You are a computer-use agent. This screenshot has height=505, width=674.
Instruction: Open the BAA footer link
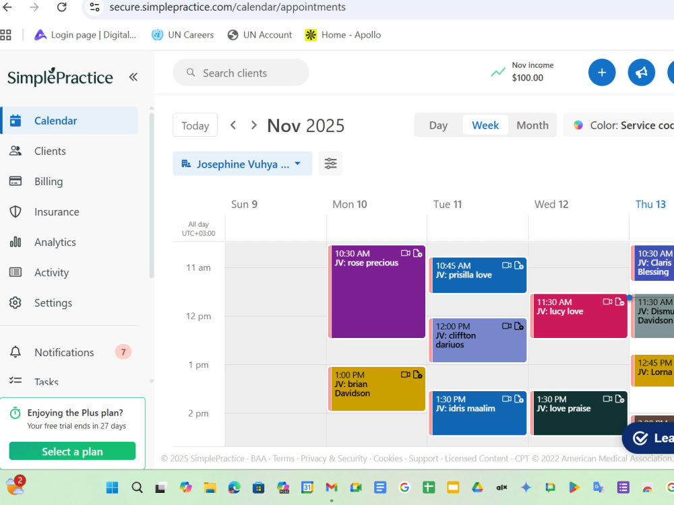point(258,459)
